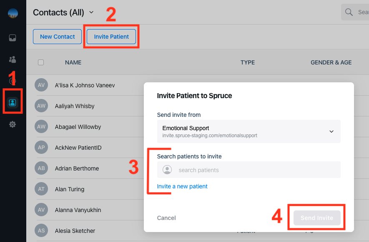This screenshot has height=242, width=369.
Task: Open the Emotional Support chevron in the dialog
Action: [x=331, y=131]
